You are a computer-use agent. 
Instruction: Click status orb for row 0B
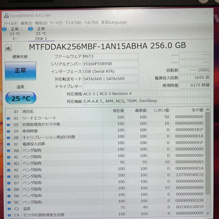pos(8,138)
